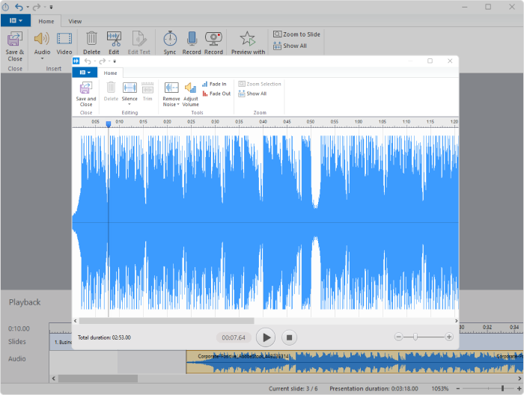Click main window zoom plus button
Image resolution: width=524 pixels, height=395 pixels.
click(x=519, y=389)
